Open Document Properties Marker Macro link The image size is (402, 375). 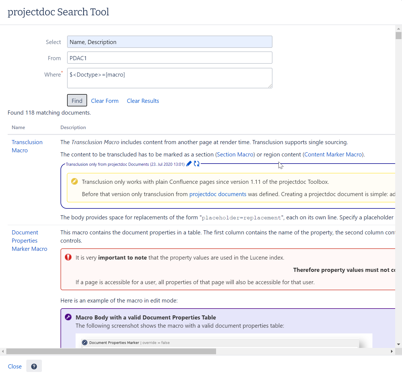29,241
